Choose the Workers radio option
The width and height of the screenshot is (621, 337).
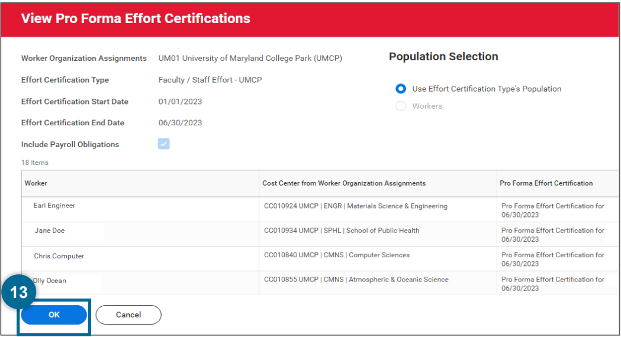(x=401, y=106)
